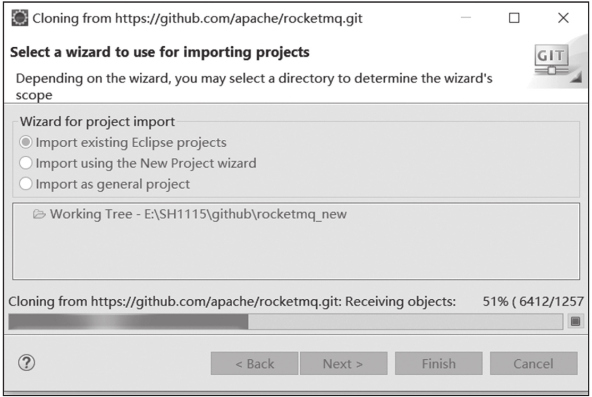Select Working Tree rocketmq_new tree item
This screenshot has width=592, height=397.
(x=190, y=214)
